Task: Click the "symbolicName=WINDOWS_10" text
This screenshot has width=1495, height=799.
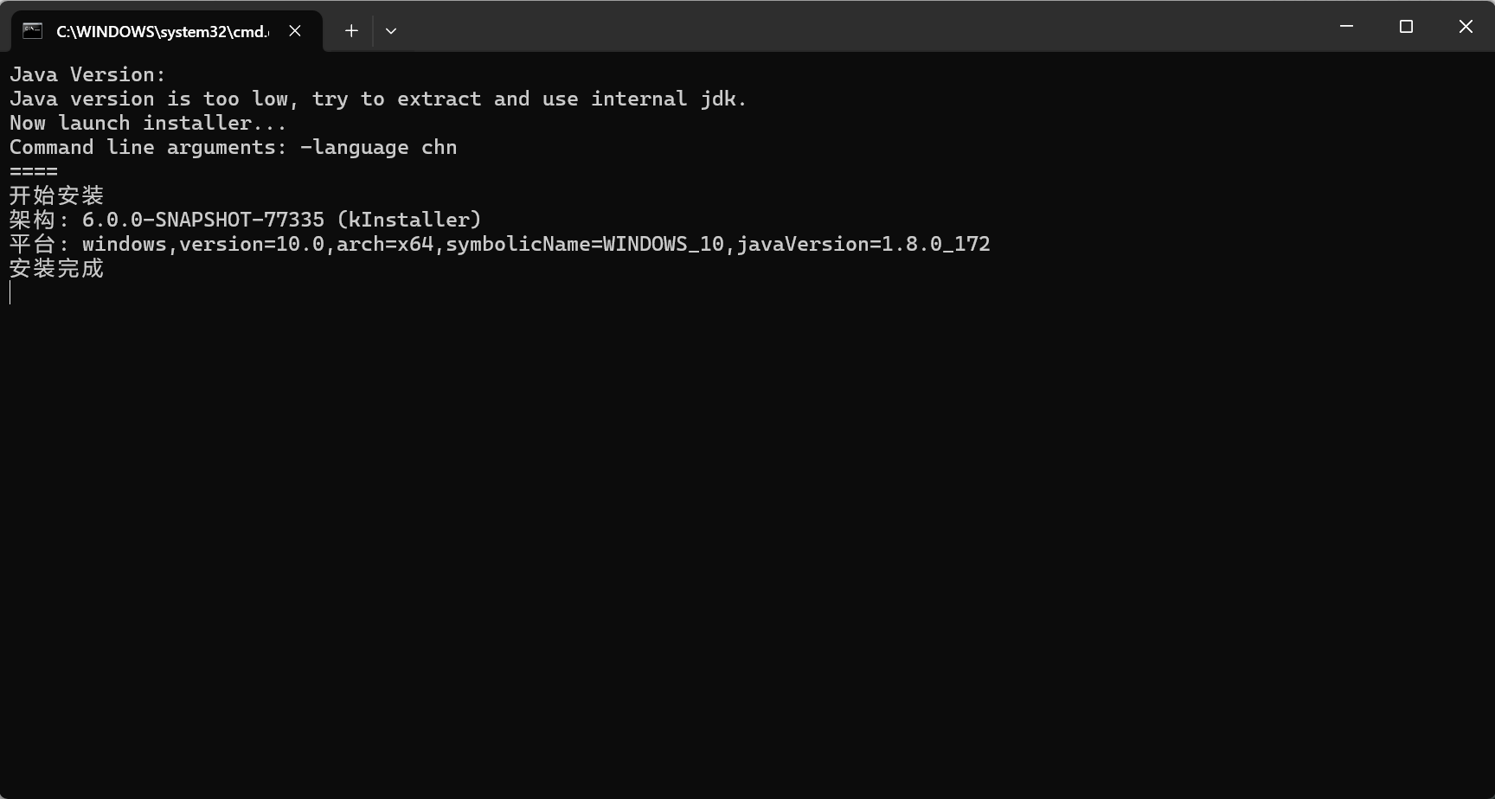Action: pyautogui.click(x=584, y=244)
